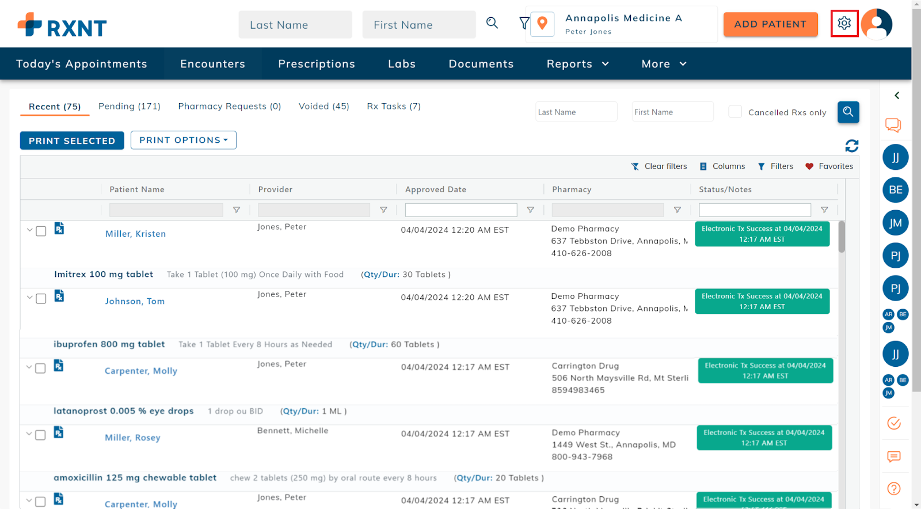The image size is (921, 509).
Task: Refresh the prescriptions list
Action: [851, 146]
